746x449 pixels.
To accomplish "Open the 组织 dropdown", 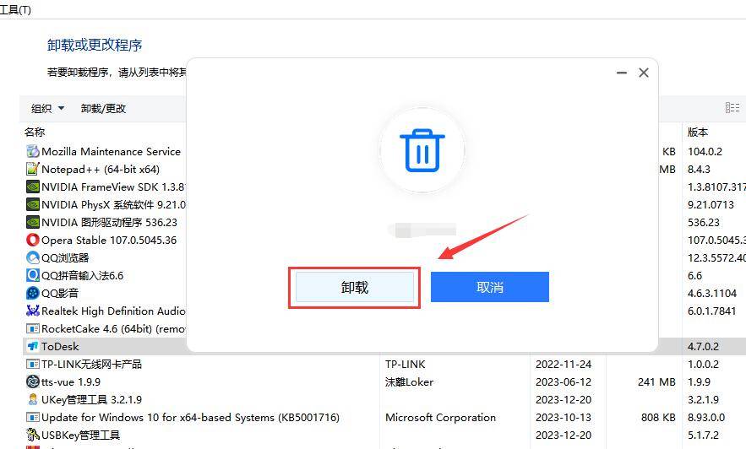I will pos(47,108).
